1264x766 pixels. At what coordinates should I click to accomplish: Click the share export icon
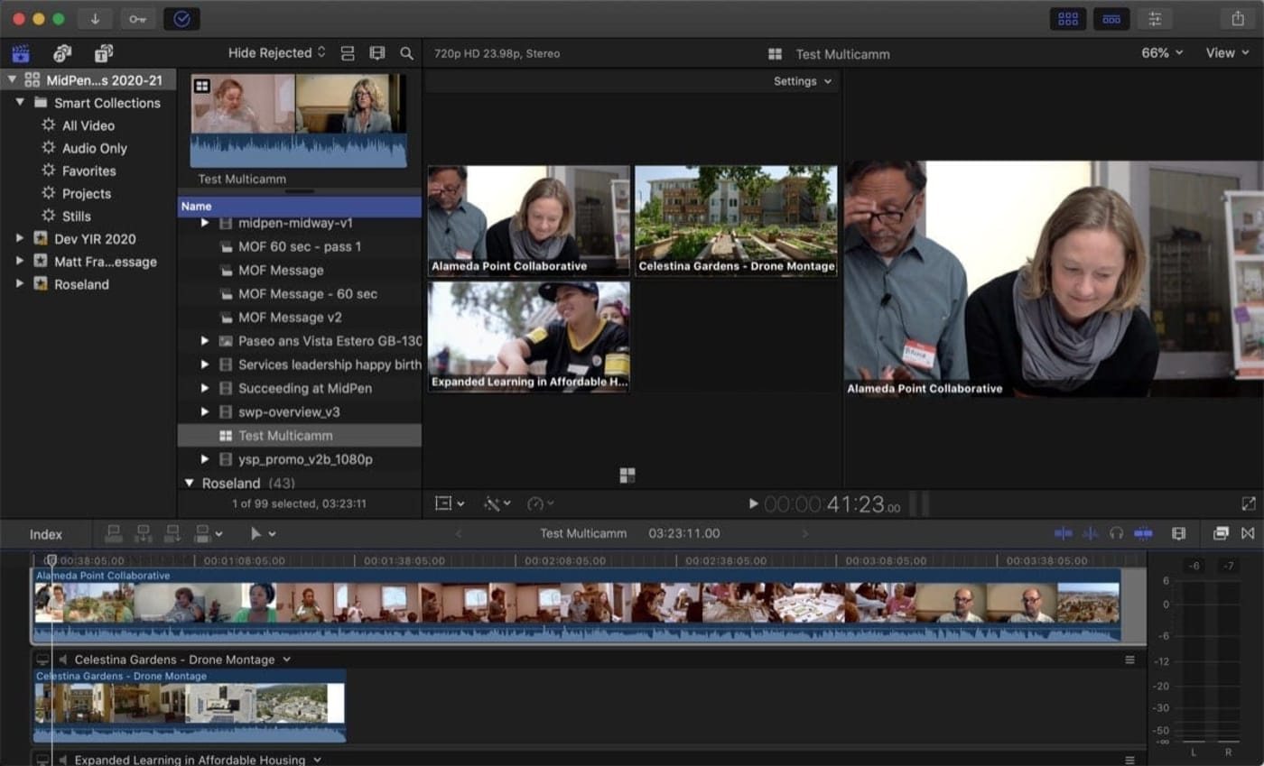click(x=1237, y=19)
